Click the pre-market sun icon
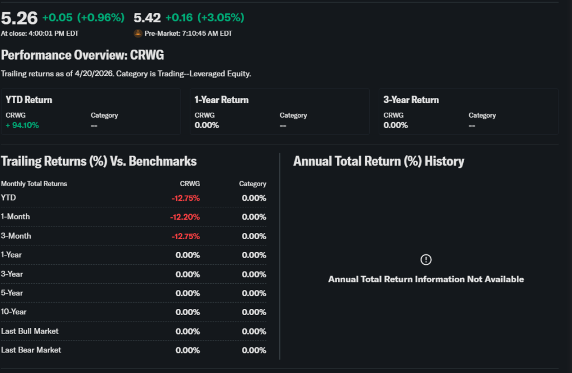 coord(138,33)
